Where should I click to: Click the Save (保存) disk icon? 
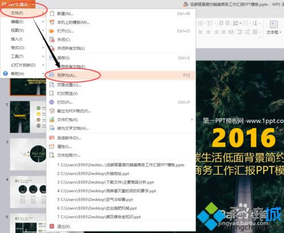coord(52,58)
